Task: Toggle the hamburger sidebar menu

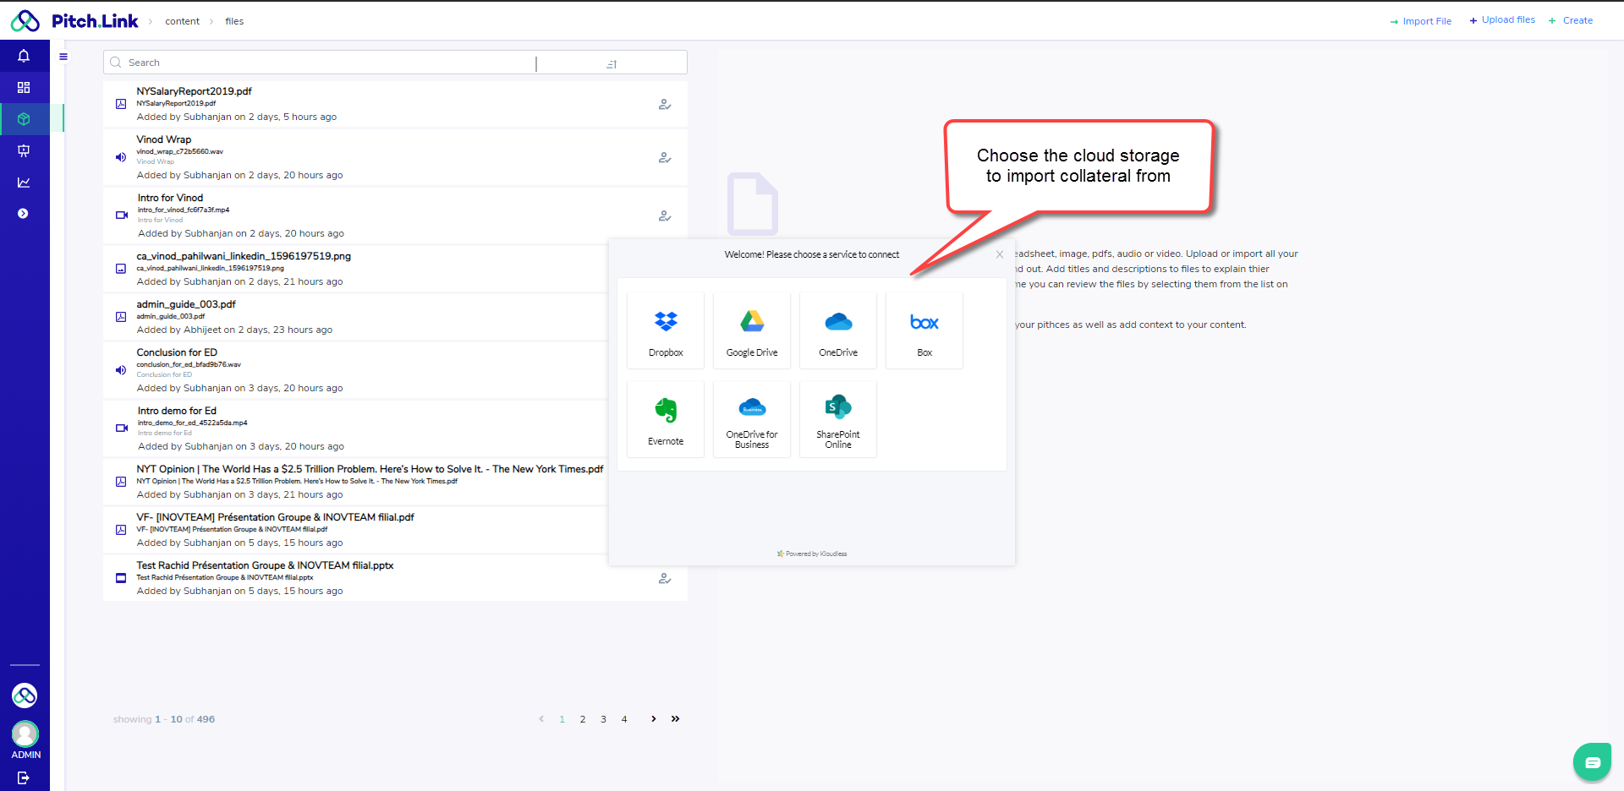Action: click(x=63, y=57)
